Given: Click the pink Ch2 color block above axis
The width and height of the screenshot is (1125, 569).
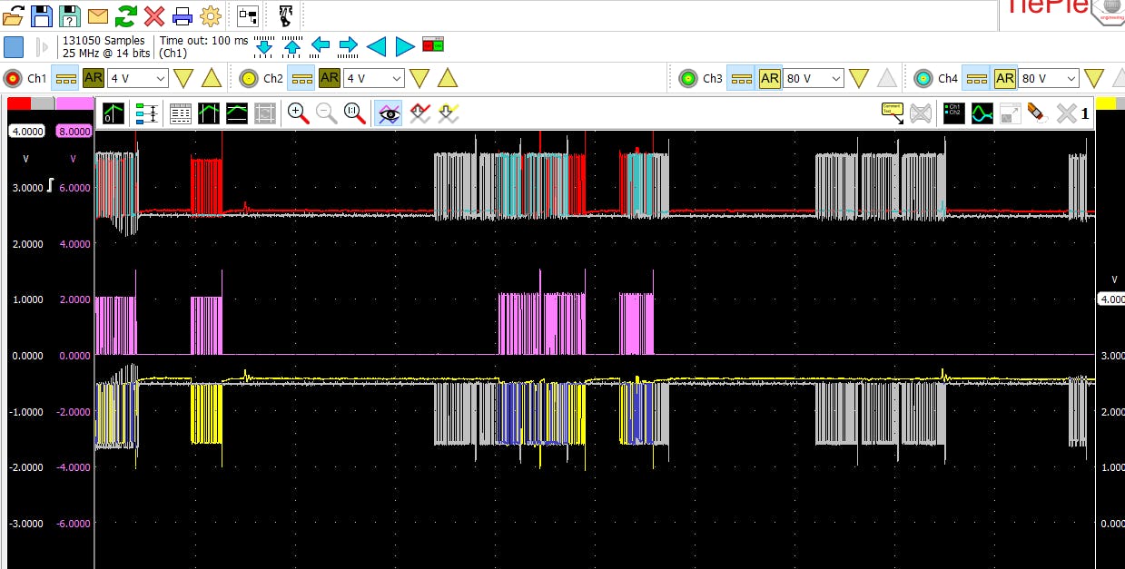Looking at the screenshot, I should 74,104.
